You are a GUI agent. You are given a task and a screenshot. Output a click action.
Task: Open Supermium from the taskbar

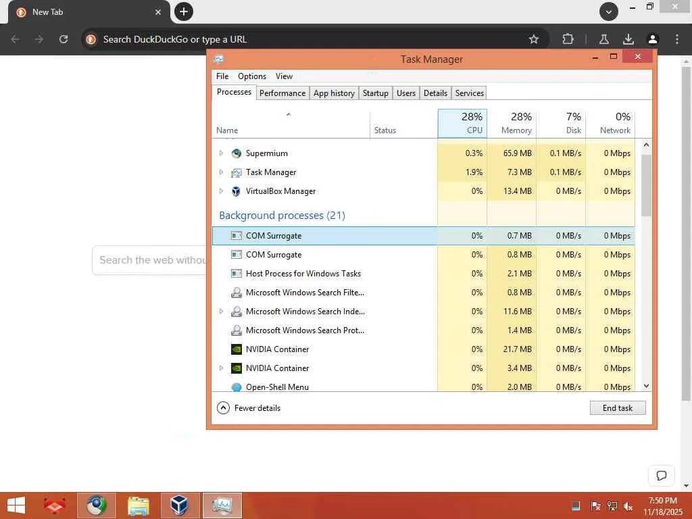point(97,505)
